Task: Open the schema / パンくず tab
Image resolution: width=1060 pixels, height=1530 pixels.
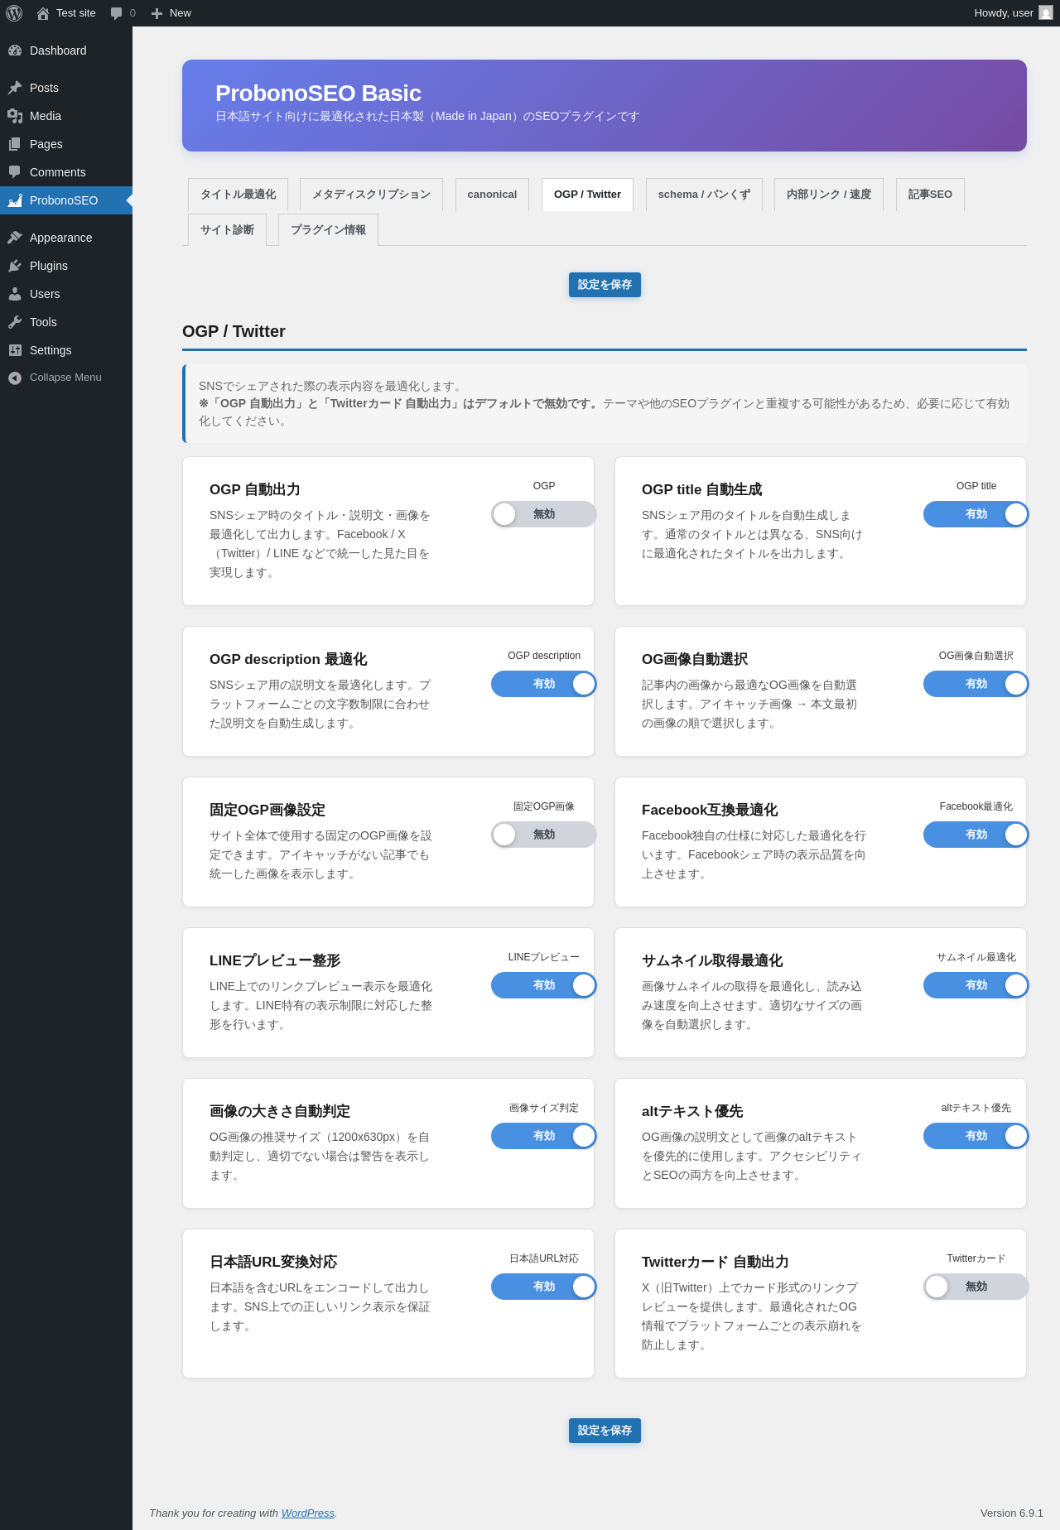Action: point(704,195)
